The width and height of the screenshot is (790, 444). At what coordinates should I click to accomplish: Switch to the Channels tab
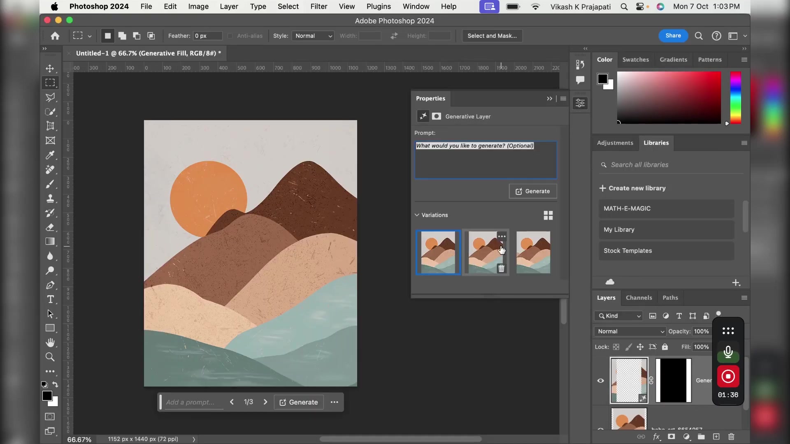tap(638, 298)
